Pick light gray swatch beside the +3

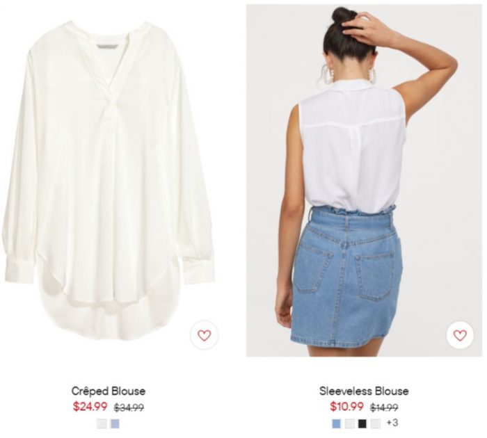[x=375, y=423]
